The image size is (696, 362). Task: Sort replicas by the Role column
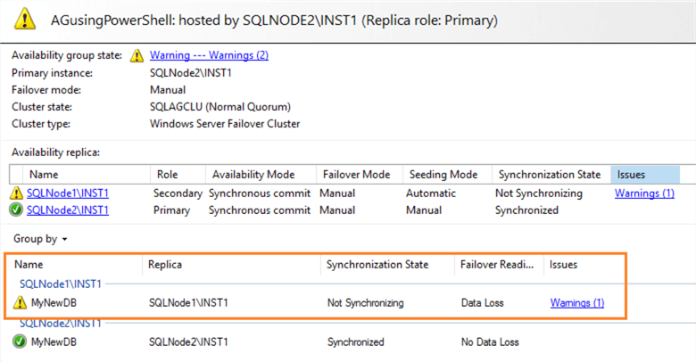pos(168,175)
